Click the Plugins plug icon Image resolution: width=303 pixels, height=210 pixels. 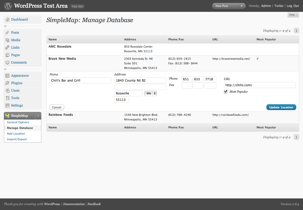[x=7, y=83]
